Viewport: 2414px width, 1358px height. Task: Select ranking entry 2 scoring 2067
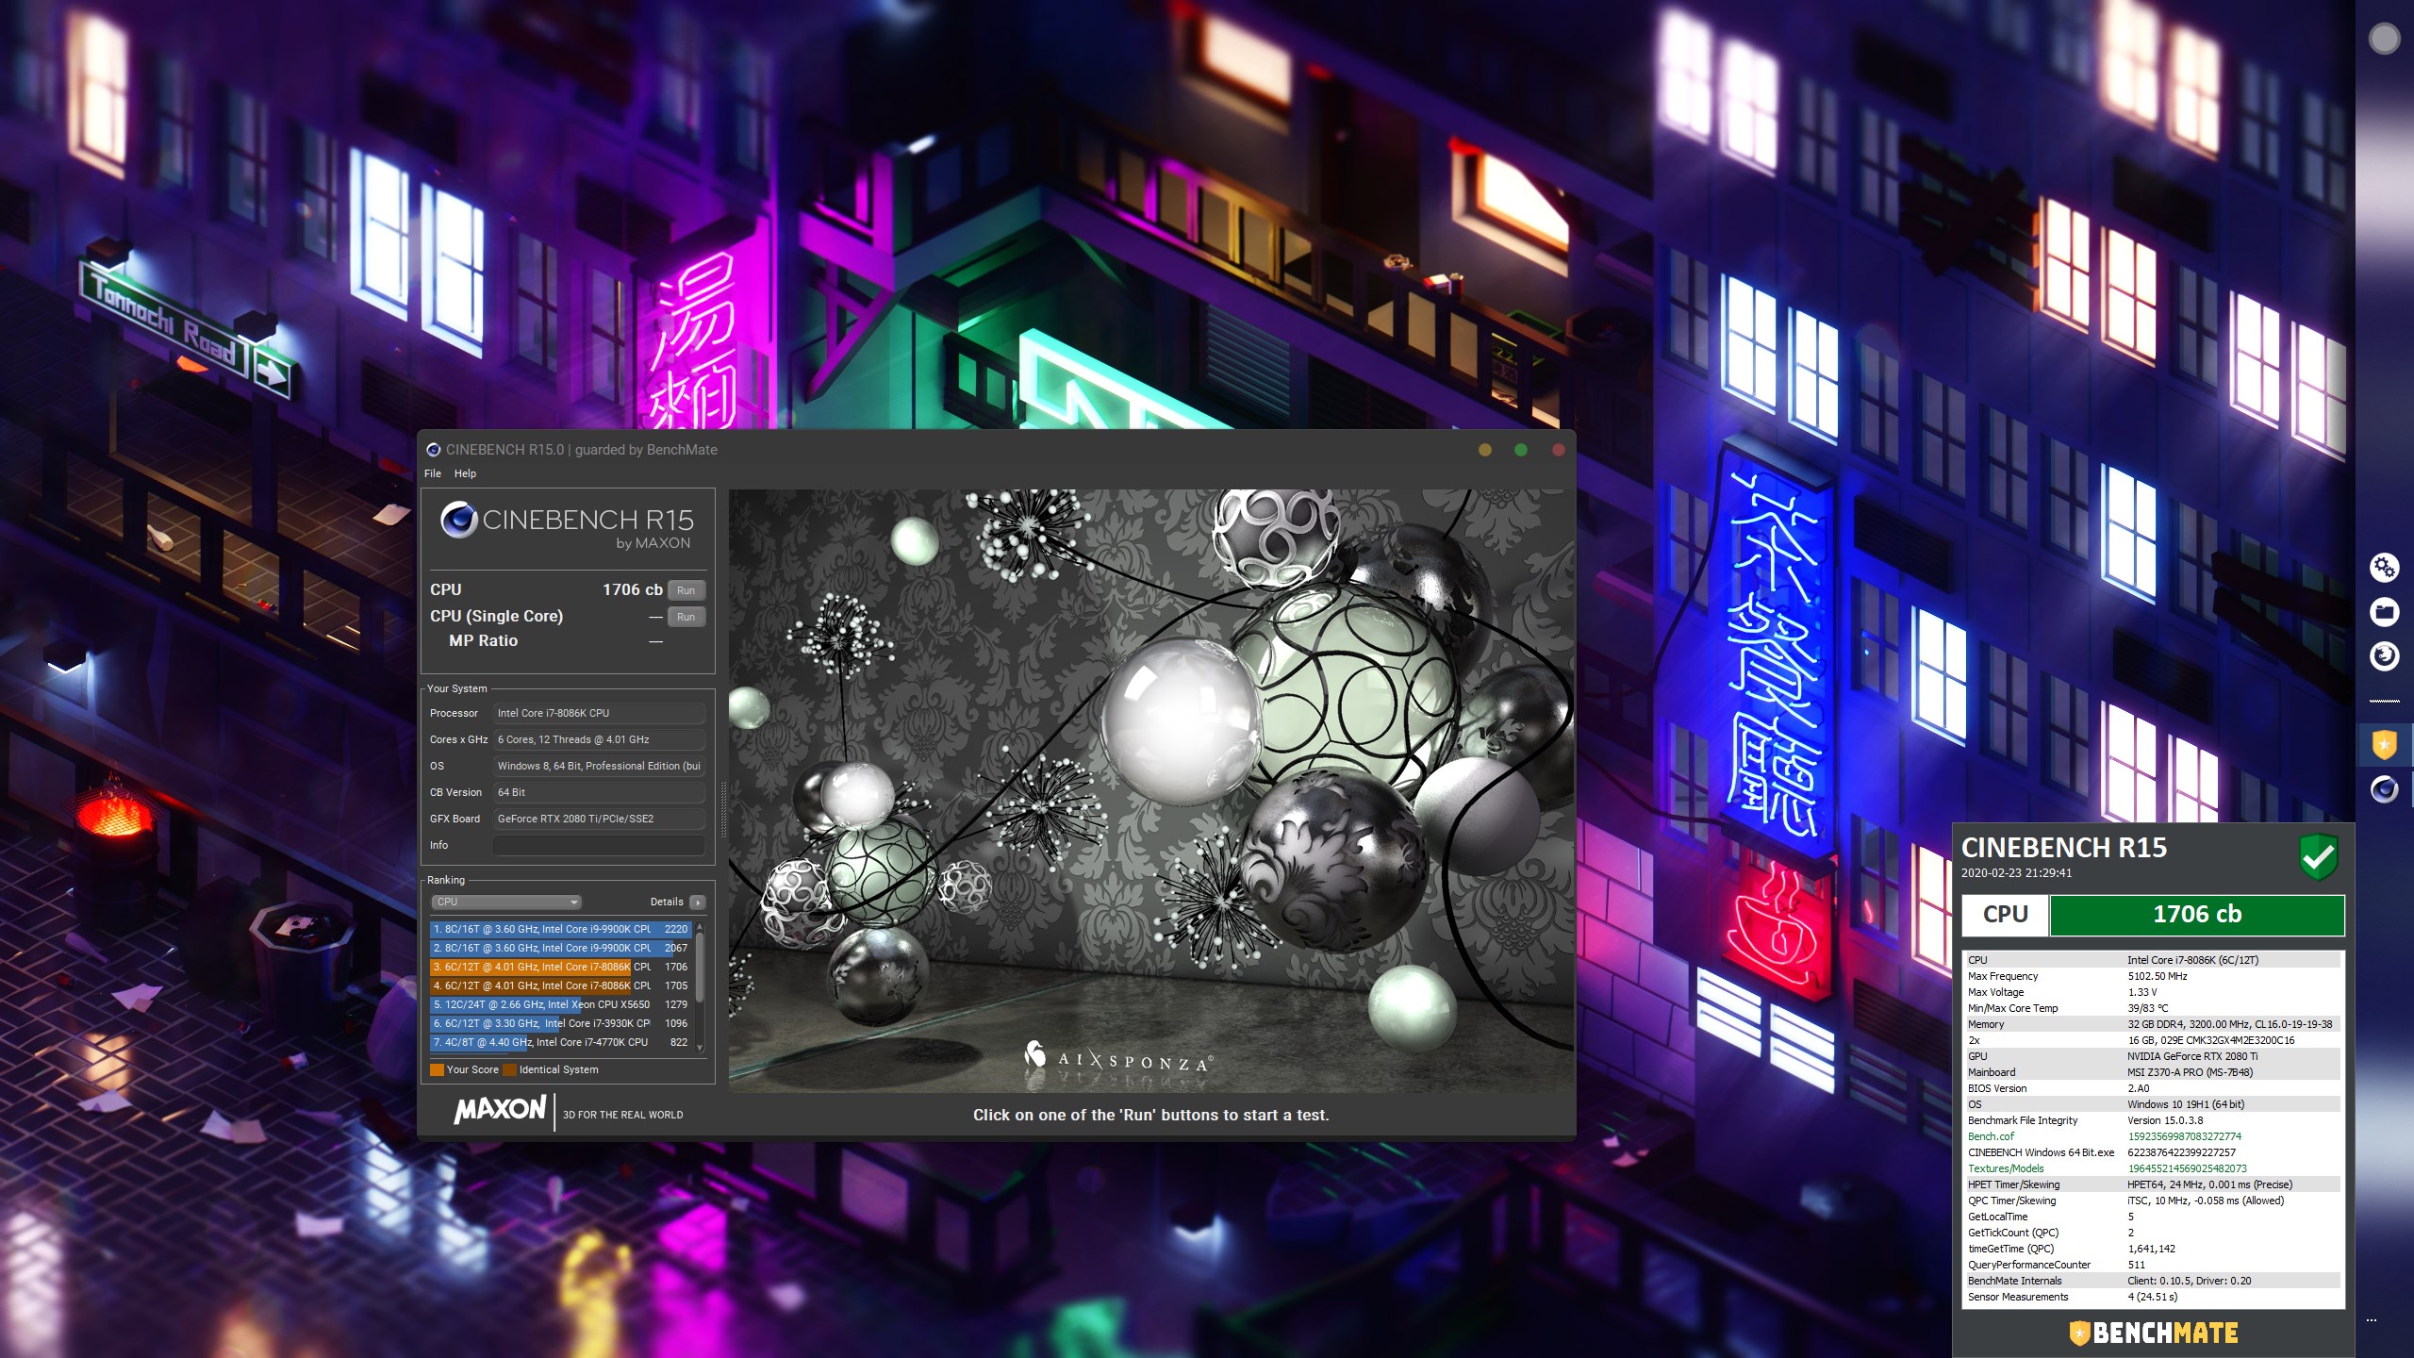(x=561, y=948)
